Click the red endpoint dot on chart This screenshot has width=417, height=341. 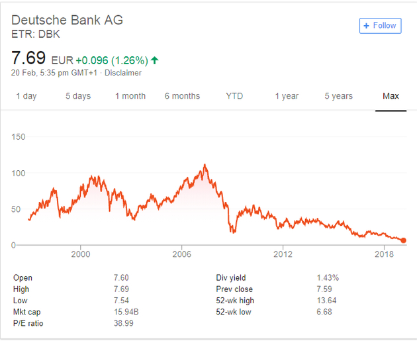point(404,240)
